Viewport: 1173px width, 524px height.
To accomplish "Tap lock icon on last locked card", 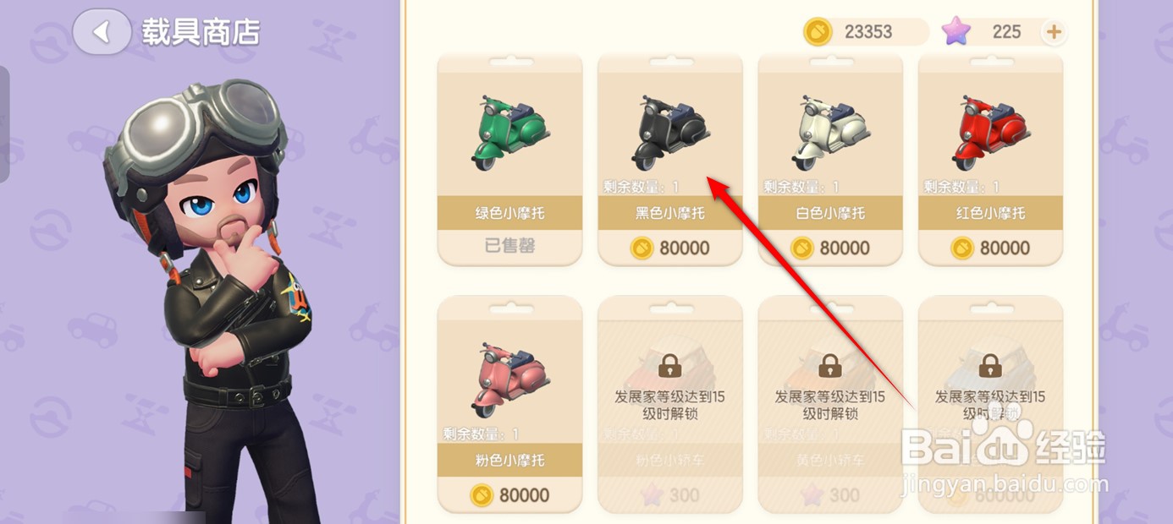I will coord(990,365).
